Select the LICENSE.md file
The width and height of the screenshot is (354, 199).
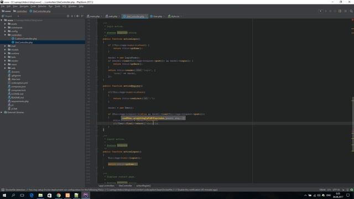[x=17, y=94]
